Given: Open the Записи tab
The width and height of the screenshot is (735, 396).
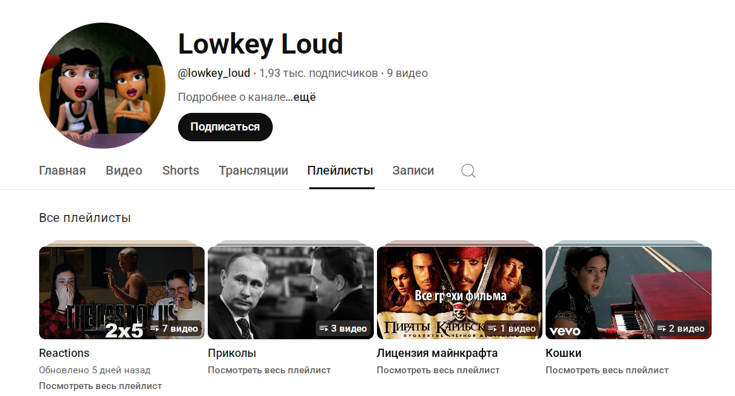Looking at the screenshot, I should [413, 171].
